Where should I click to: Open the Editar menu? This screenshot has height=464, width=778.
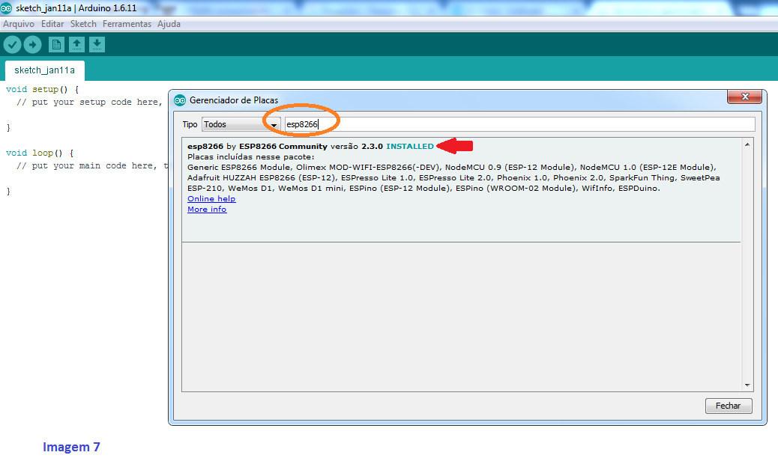(52, 24)
